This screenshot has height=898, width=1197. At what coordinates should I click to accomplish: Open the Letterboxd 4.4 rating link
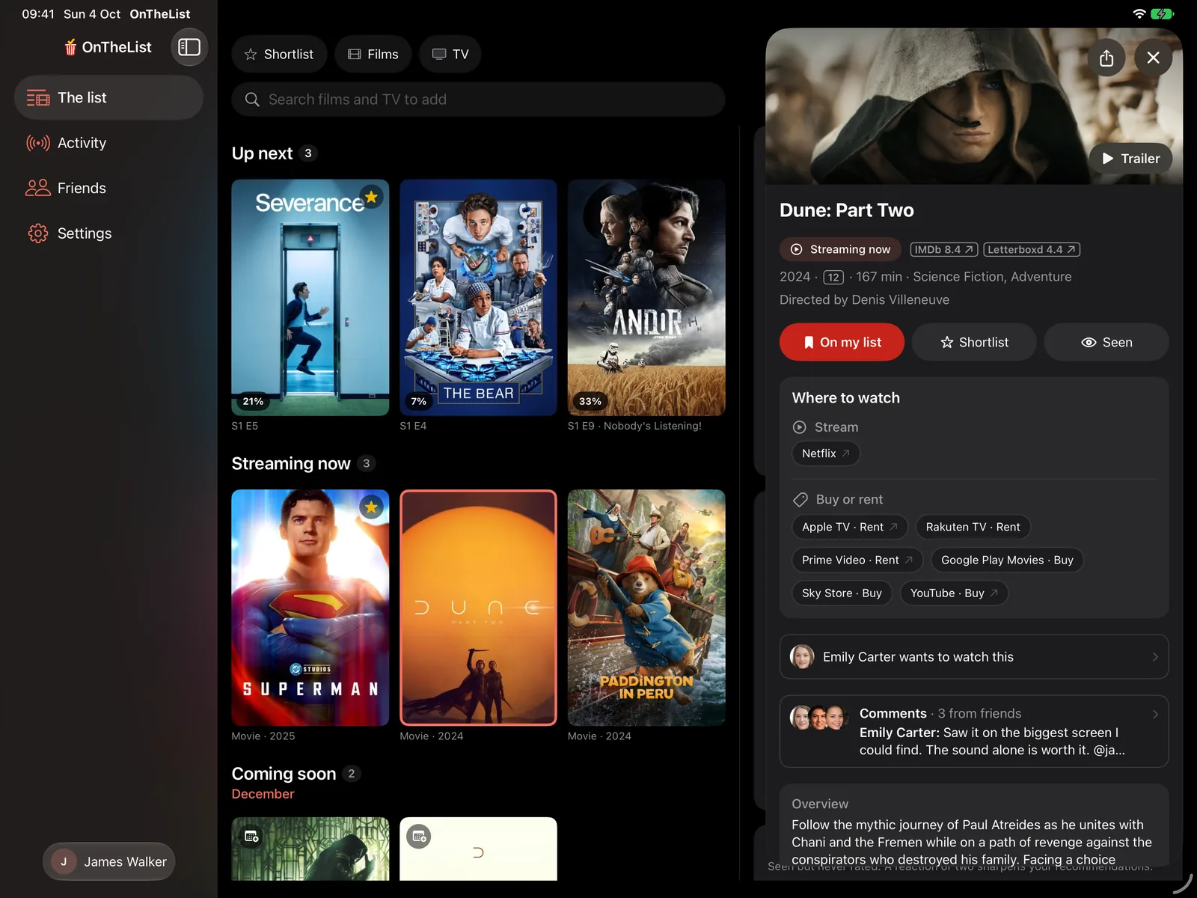(1032, 249)
